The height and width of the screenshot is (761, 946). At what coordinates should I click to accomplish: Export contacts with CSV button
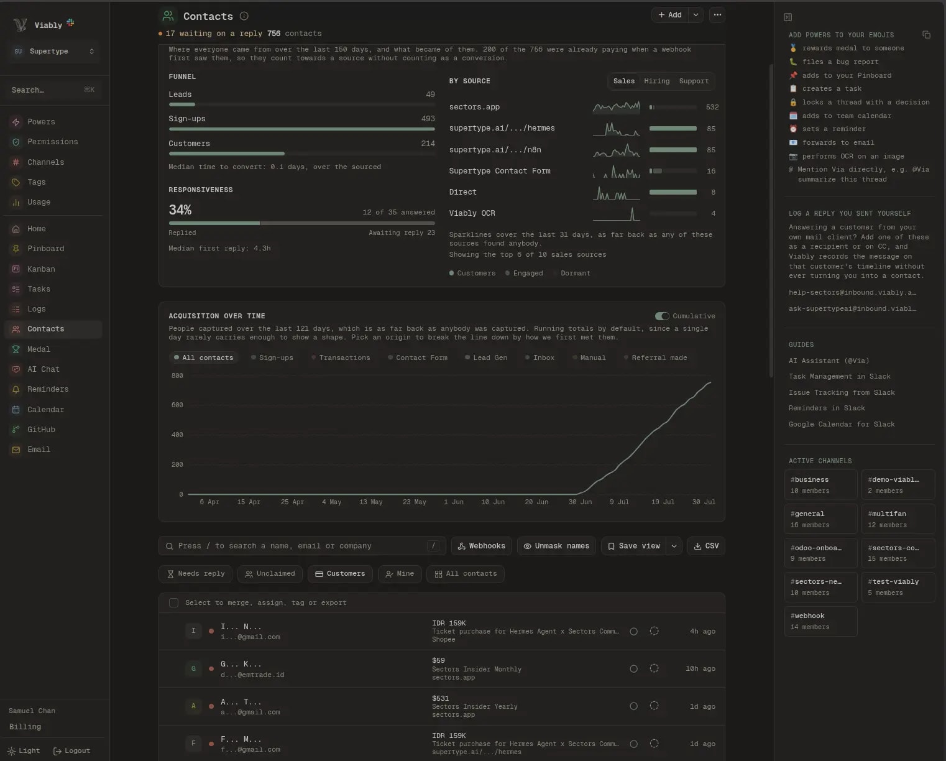tap(706, 547)
